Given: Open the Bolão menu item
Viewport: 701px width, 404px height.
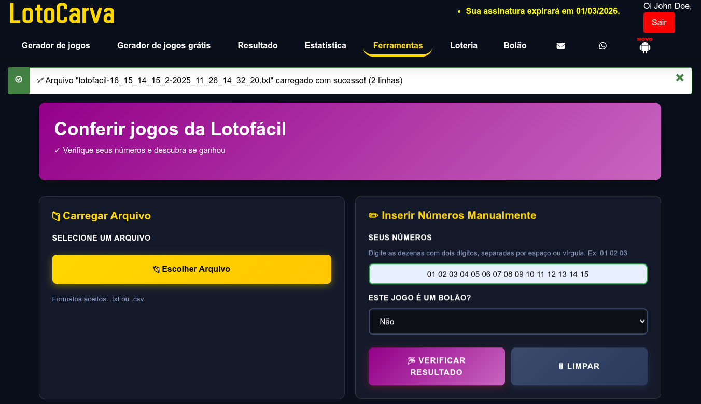Looking at the screenshot, I should tap(515, 46).
